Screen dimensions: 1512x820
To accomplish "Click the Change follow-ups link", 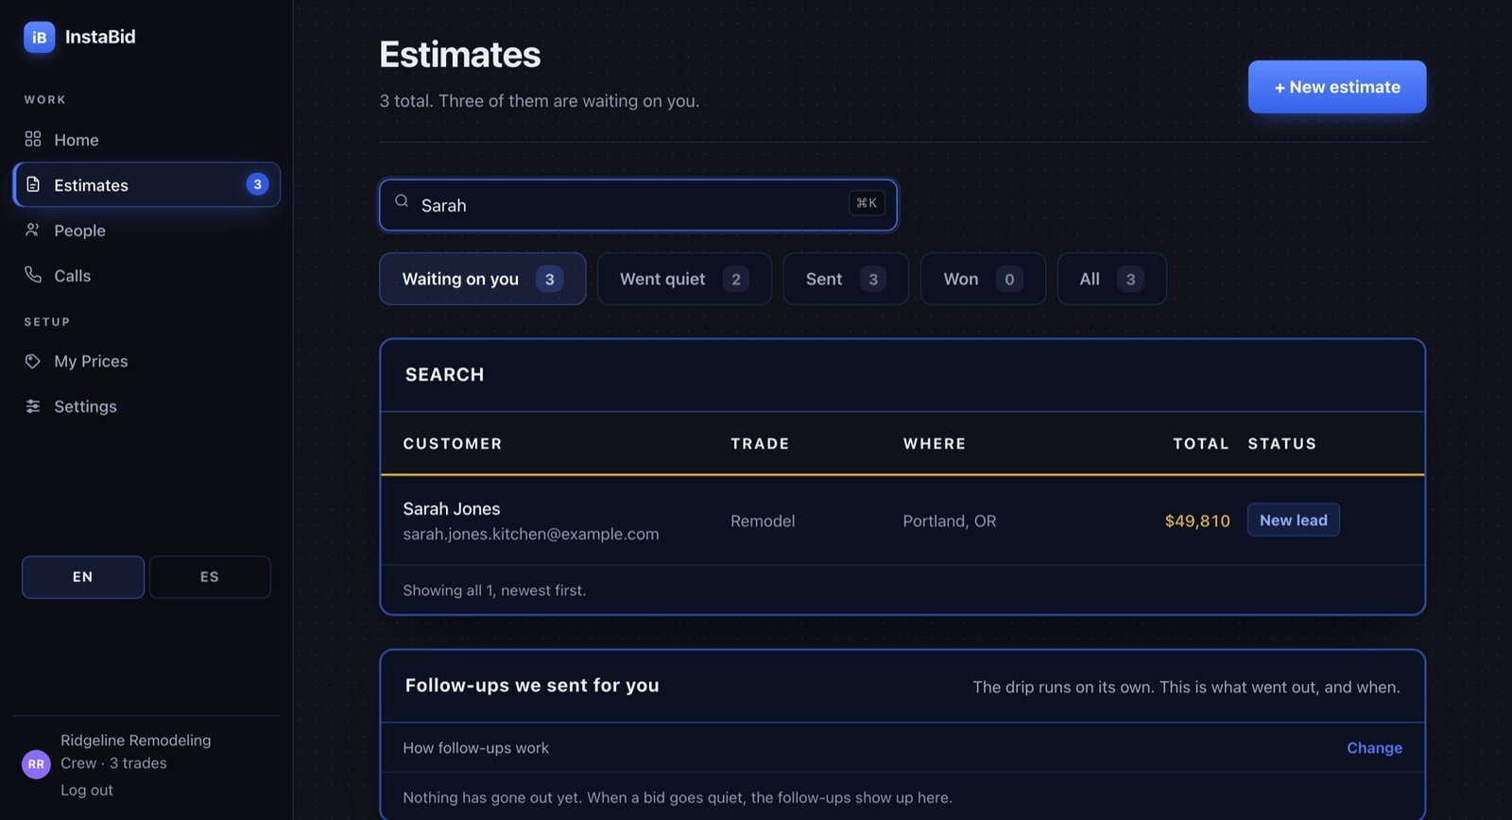I will coord(1374,748).
